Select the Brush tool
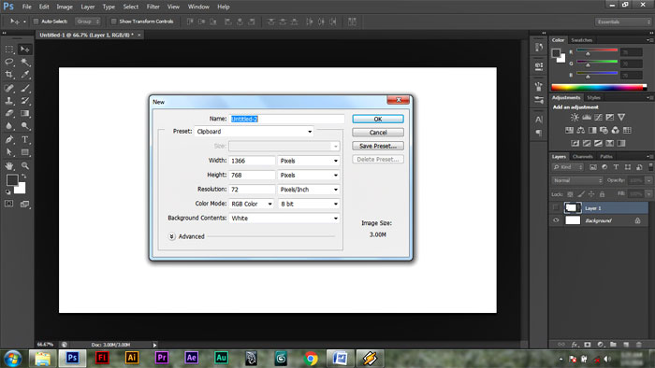 [25, 88]
